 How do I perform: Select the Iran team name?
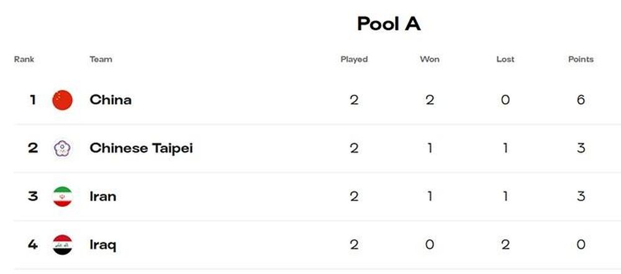tap(103, 196)
